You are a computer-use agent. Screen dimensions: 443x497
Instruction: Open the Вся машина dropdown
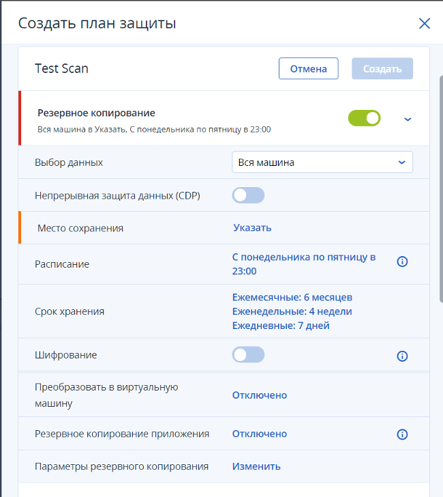click(x=322, y=162)
